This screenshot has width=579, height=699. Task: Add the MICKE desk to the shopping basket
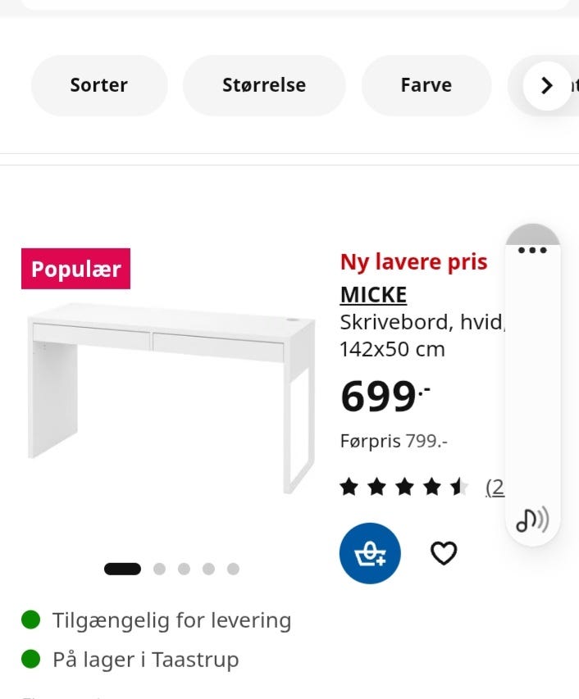click(370, 553)
